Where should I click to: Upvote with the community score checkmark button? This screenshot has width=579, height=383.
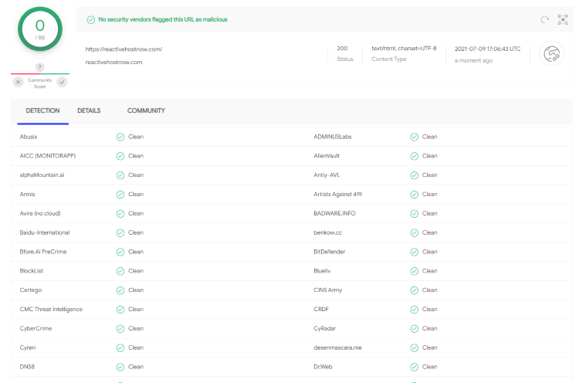pyautogui.click(x=62, y=82)
